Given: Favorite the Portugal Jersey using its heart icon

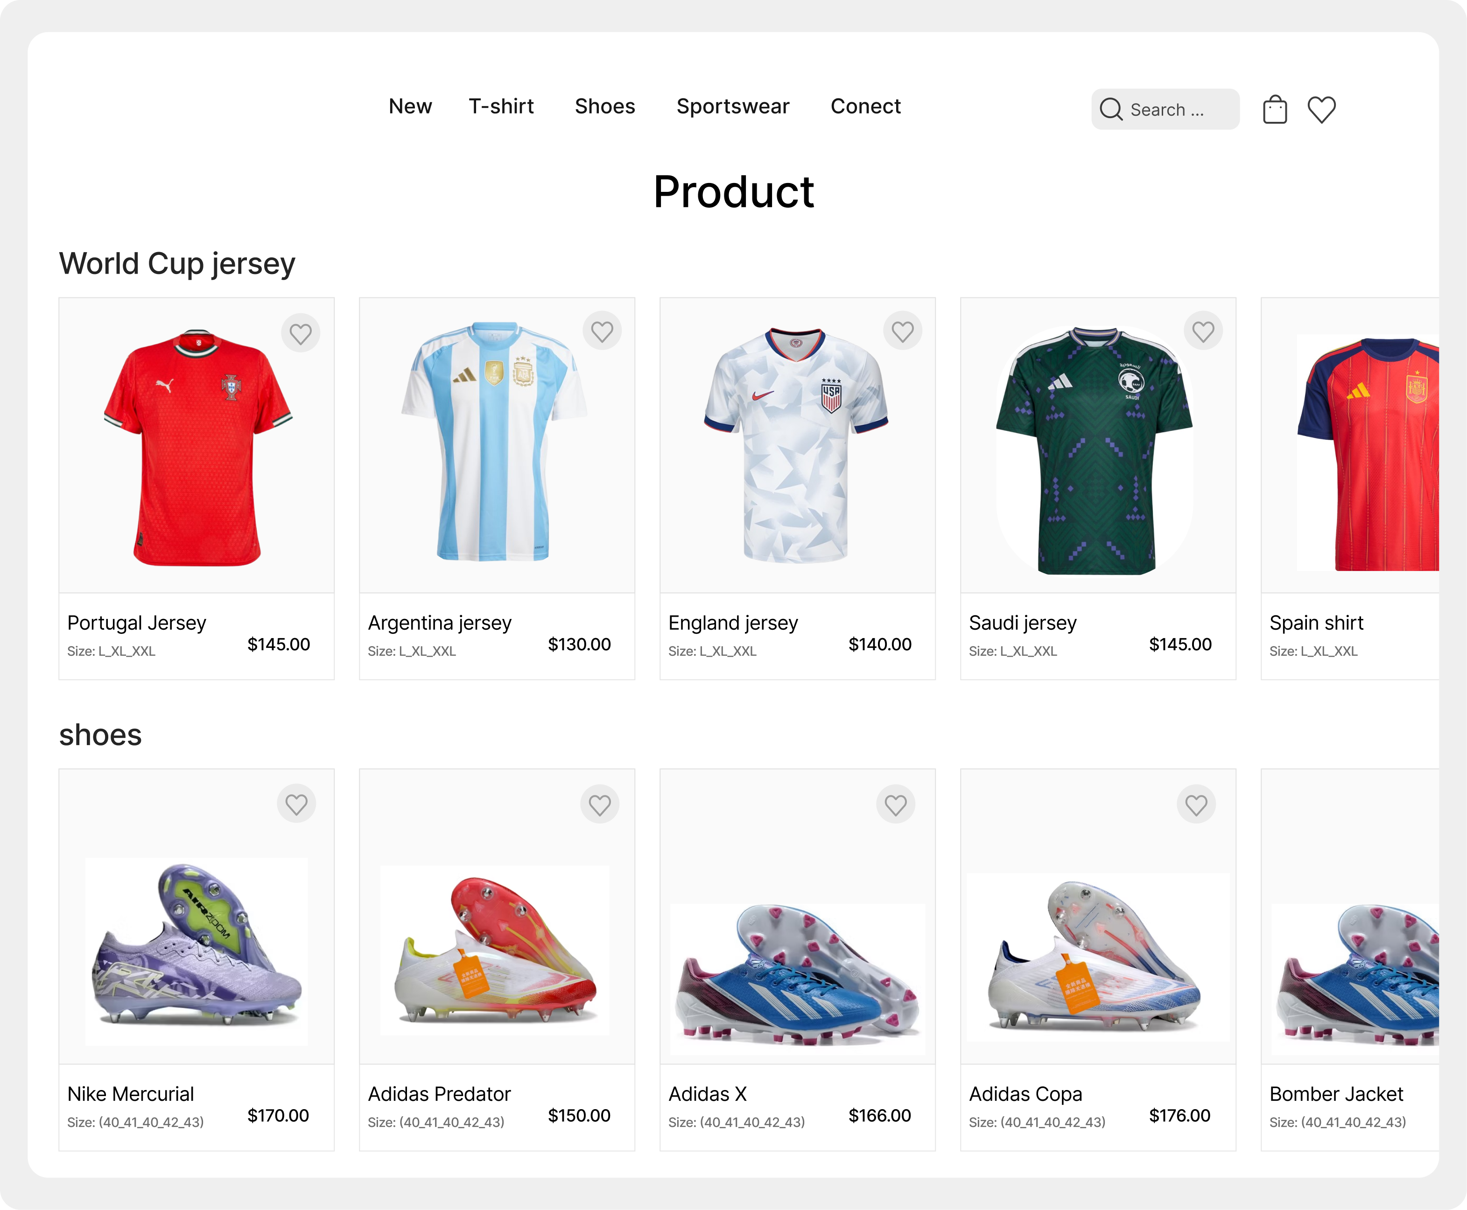Looking at the screenshot, I should (301, 333).
